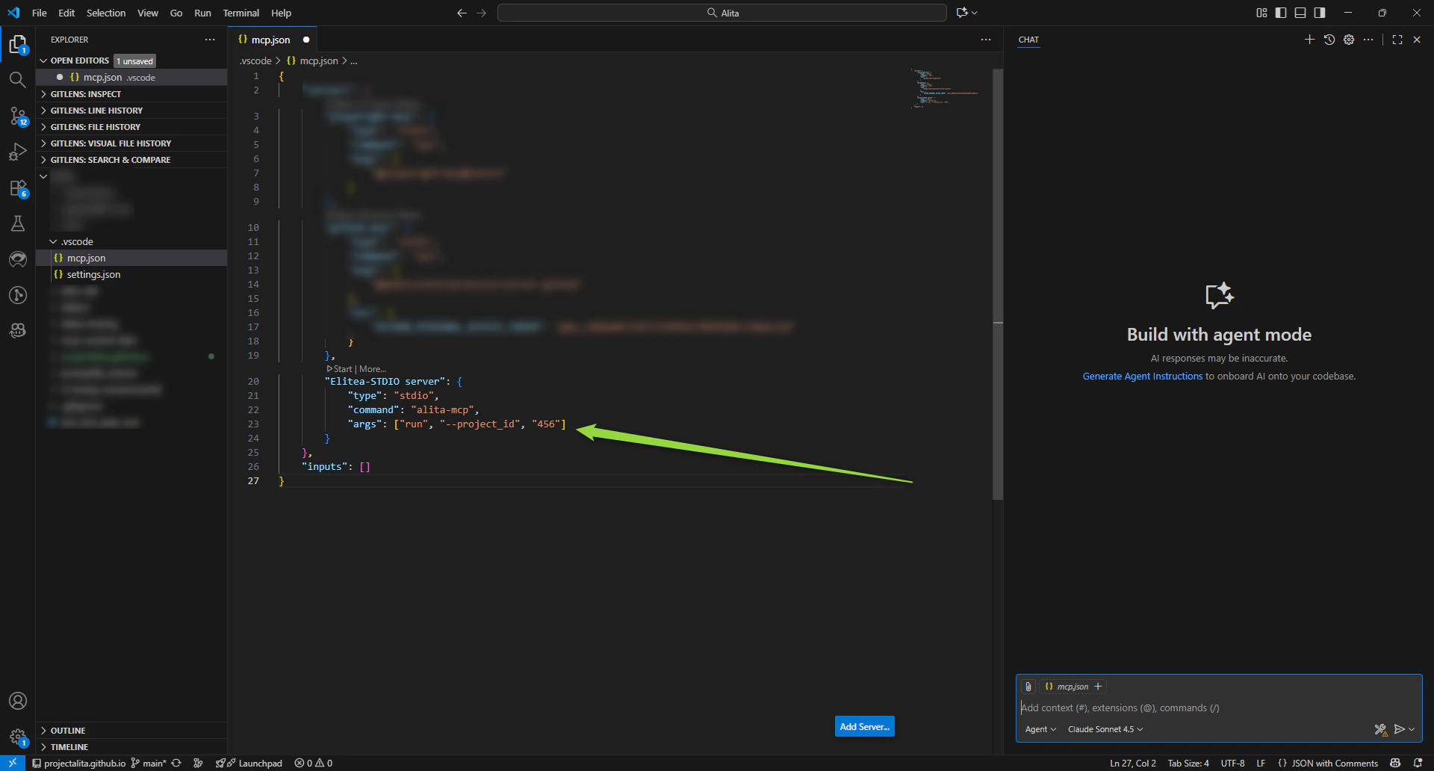Image resolution: width=1434 pixels, height=771 pixels.
Task: Open the Agent mode dropdown
Action: pyautogui.click(x=1040, y=729)
